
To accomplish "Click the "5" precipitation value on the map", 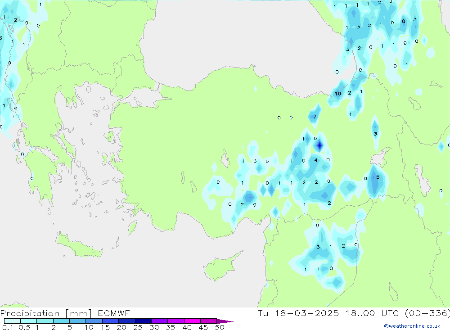I will tap(378, 177).
